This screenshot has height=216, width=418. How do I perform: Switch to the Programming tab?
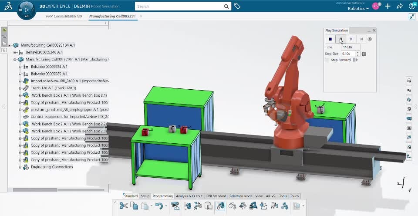[x=162, y=196]
